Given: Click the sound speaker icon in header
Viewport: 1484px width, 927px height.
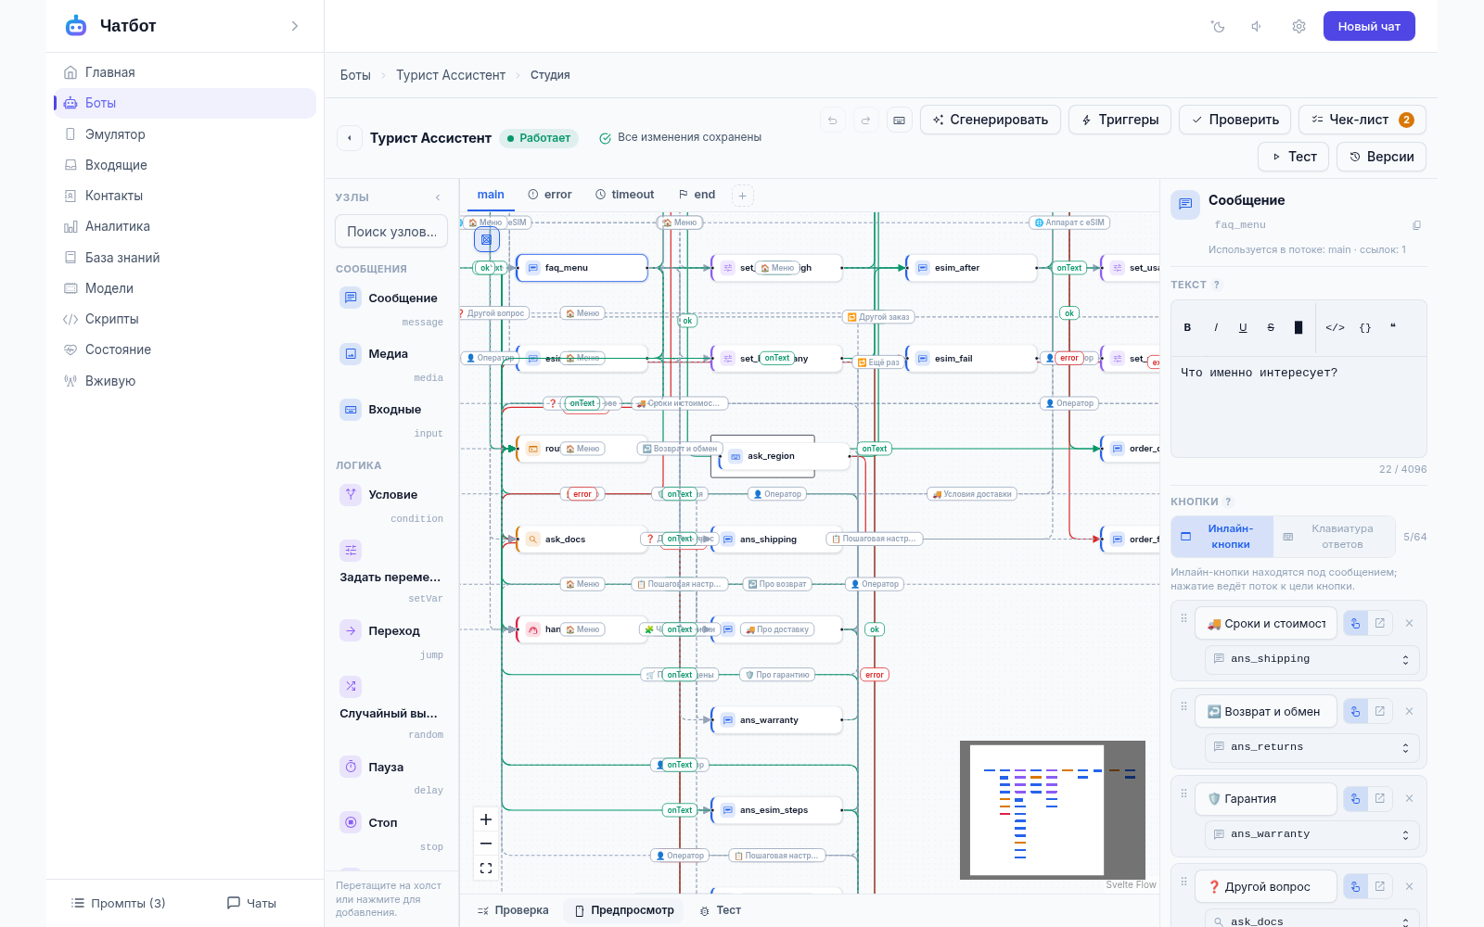Looking at the screenshot, I should pos(1257,26).
